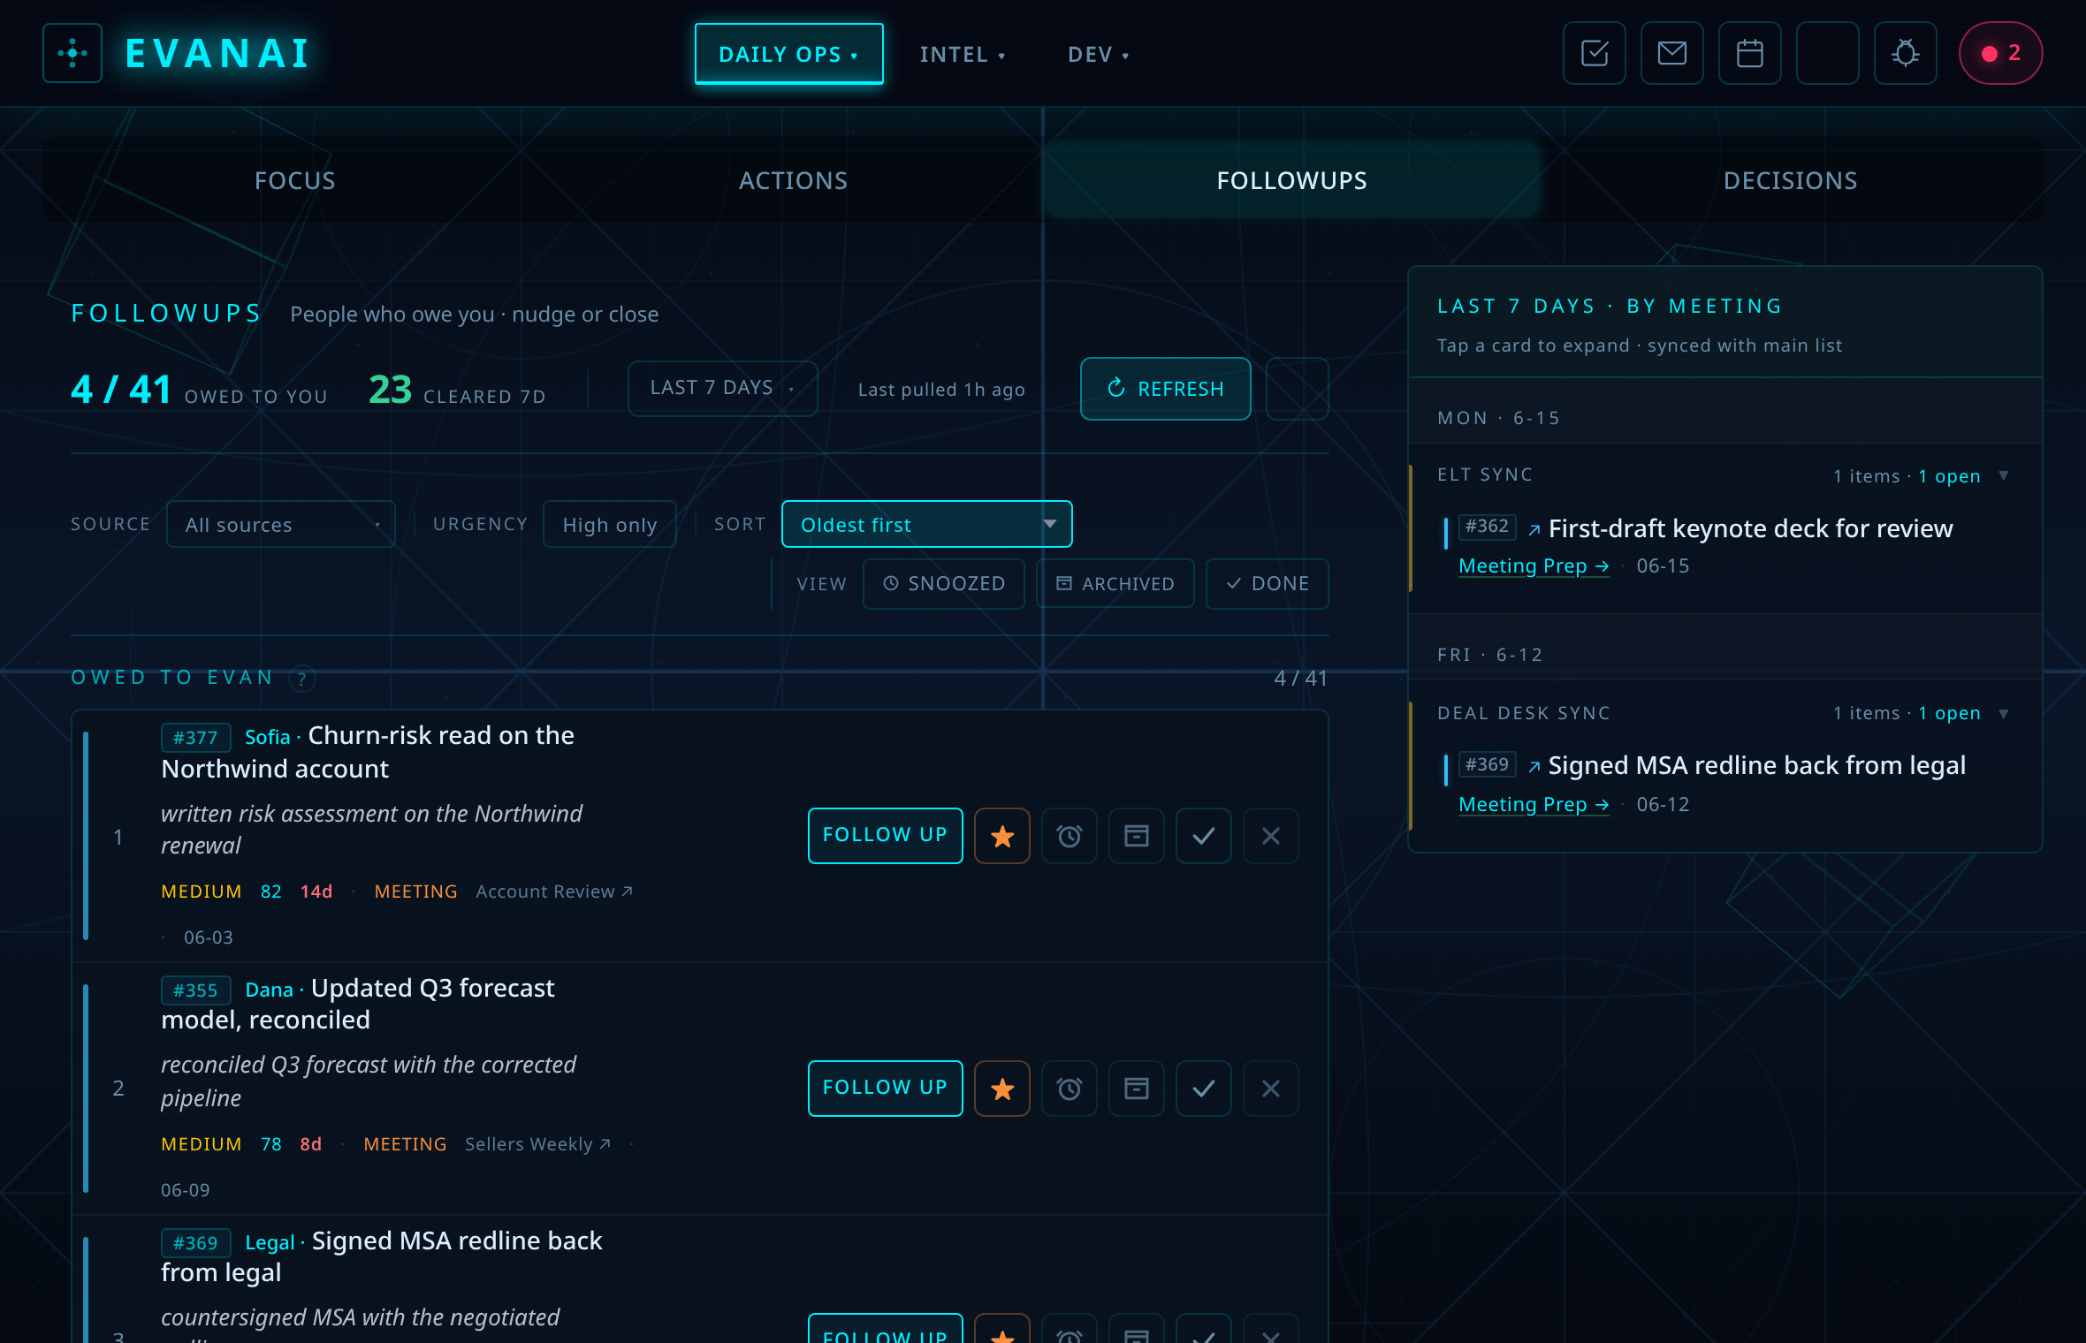Image resolution: width=2086 pixels, height=1343 pixels.
Task: Click the '4 / 41' owed-to-you count
Action: [x=121, y=389]
